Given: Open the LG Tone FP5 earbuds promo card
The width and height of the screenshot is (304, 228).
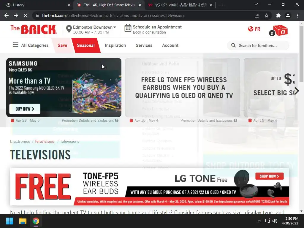Looking at the screenshot, I should [183, 88].
